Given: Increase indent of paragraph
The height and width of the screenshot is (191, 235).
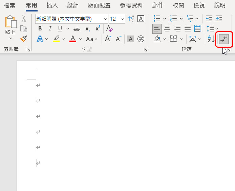Looking at the screenshot, I should click(219, 19).
